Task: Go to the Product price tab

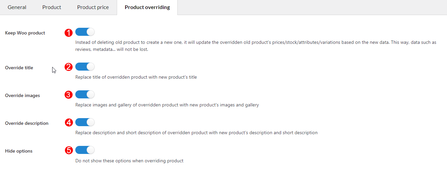Action: pos(93,7)
